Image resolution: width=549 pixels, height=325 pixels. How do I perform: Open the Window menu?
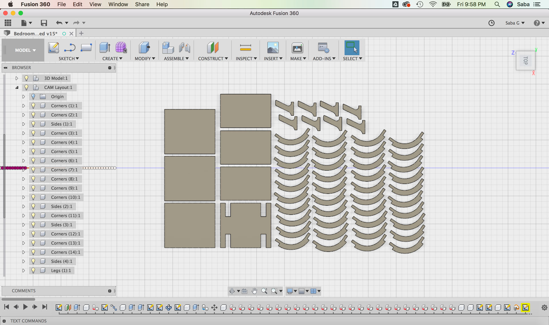click(x=118, y=4)
